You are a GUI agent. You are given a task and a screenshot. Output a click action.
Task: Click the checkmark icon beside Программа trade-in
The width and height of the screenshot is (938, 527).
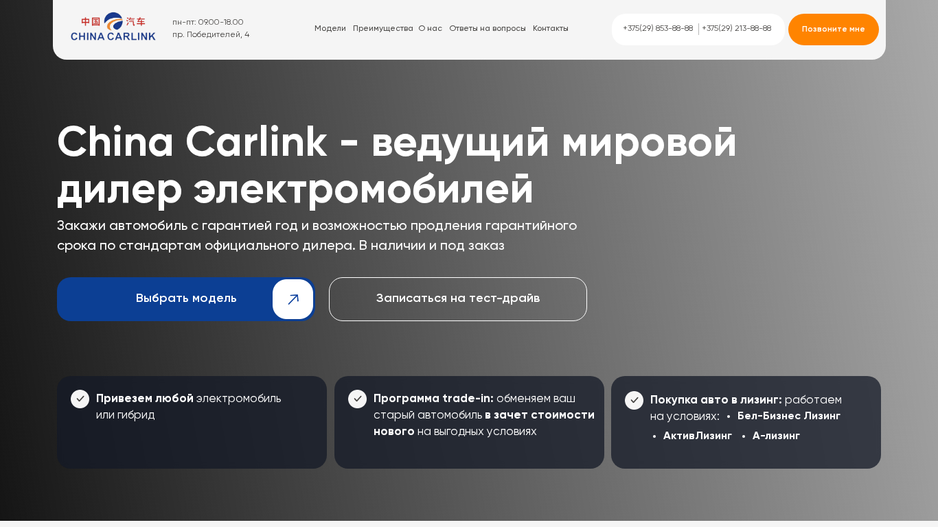(x=357, y=399)
